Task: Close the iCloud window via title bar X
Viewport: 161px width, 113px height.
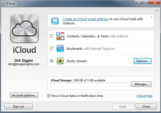Action: [x=155, y=2]
